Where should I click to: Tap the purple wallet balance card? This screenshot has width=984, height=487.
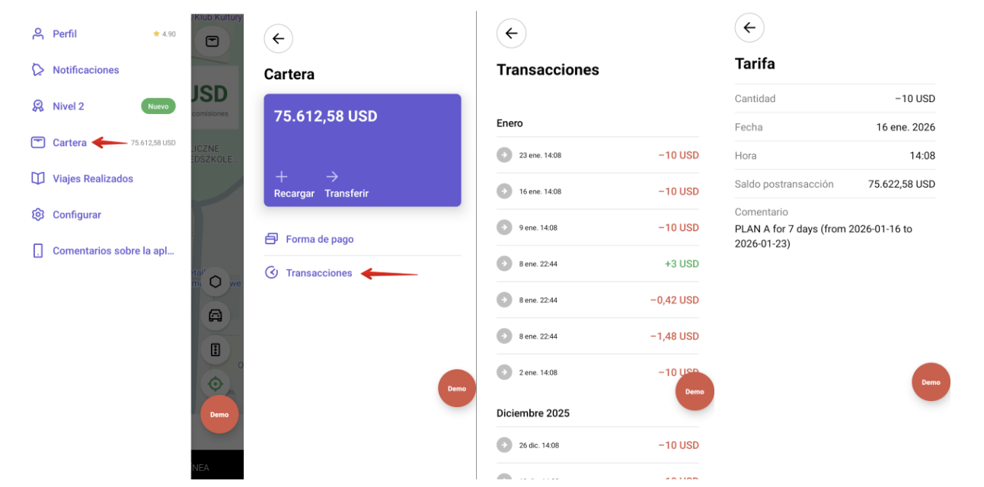(x=363, y=141)
